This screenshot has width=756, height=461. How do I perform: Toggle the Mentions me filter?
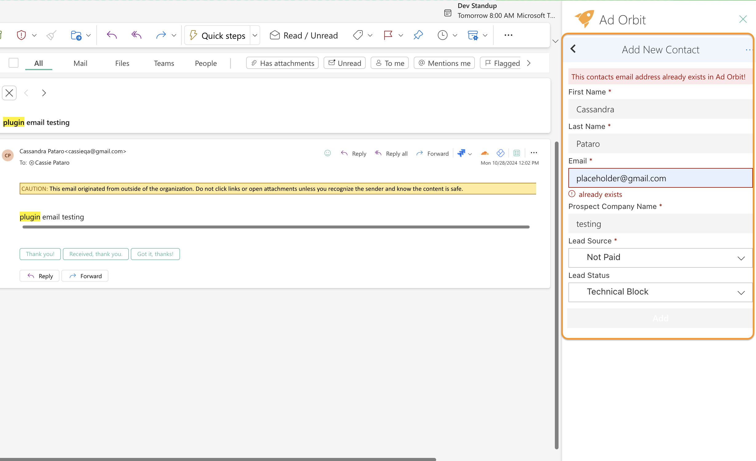tap(444, 63)
